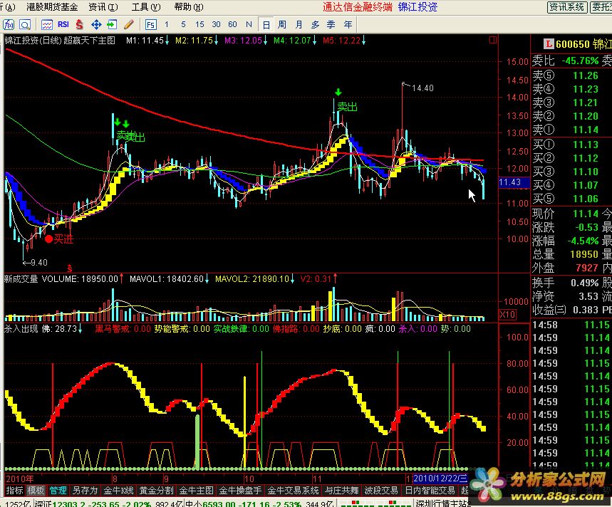This screenshot has width=612, height=507.
Task: Select weekly 周 period
Action: pyautogui.click(x=282, y=25)
